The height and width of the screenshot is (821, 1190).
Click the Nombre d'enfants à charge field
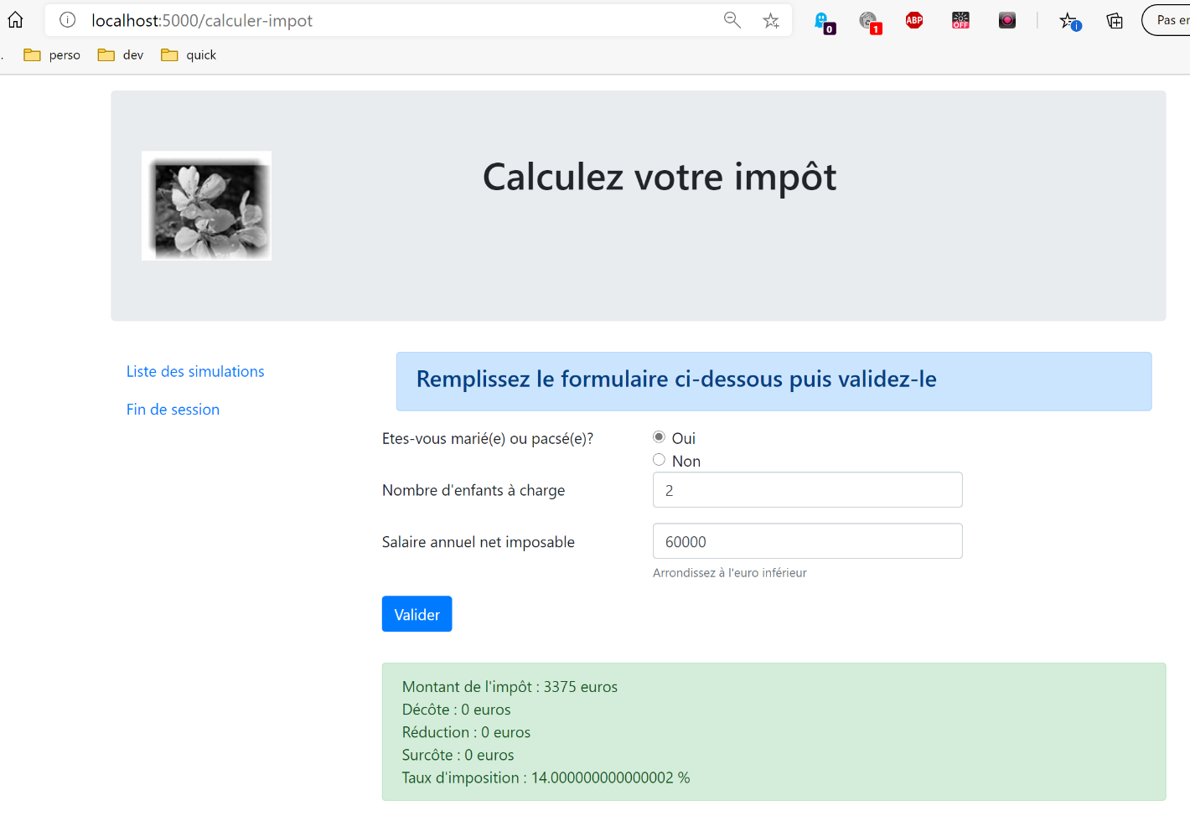coord(807,490)
